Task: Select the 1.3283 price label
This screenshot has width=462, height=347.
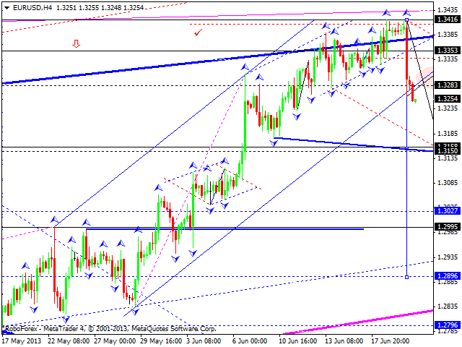Action: tap(447, 85)
